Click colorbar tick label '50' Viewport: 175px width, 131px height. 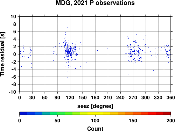[57, 121]
